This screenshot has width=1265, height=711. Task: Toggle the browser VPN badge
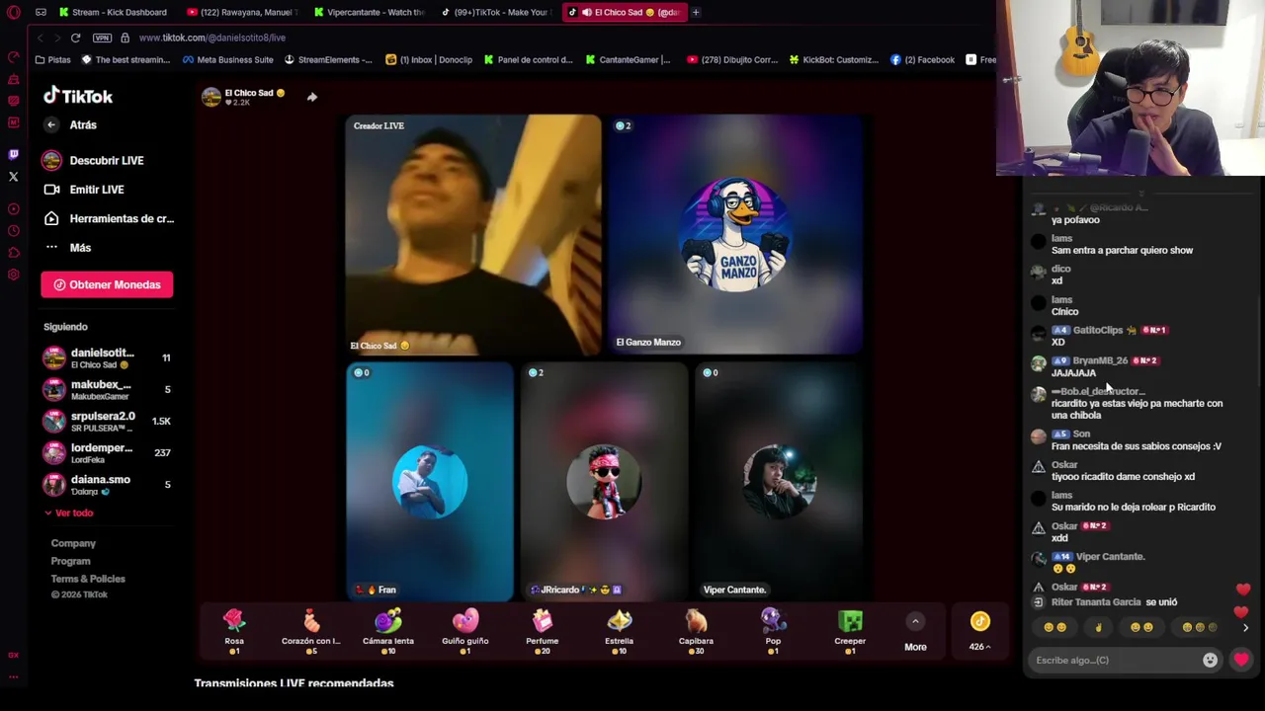pos(102,38)
